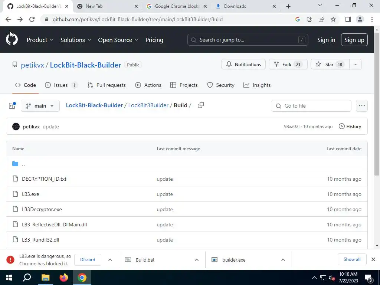This screenshot has width=380, height=285.
Task: Click the browser forward arrow
Action: (20, 19)
